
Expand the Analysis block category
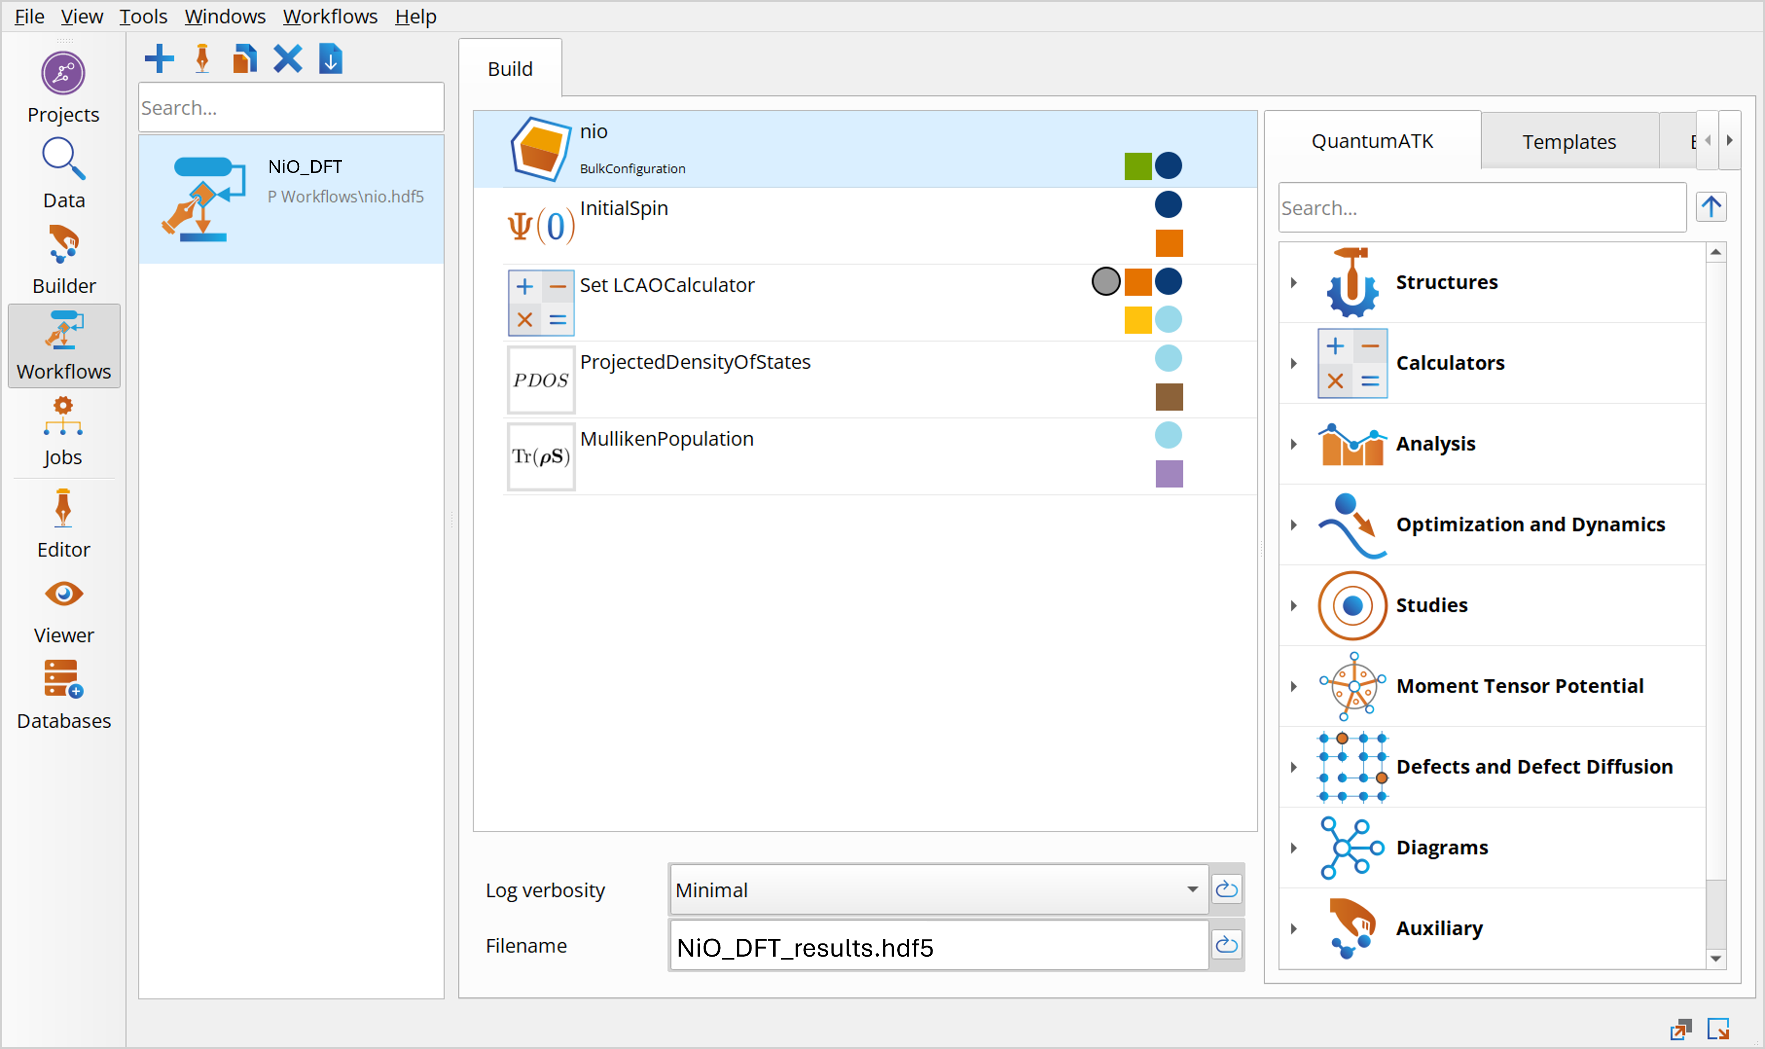click(1294, 444)
